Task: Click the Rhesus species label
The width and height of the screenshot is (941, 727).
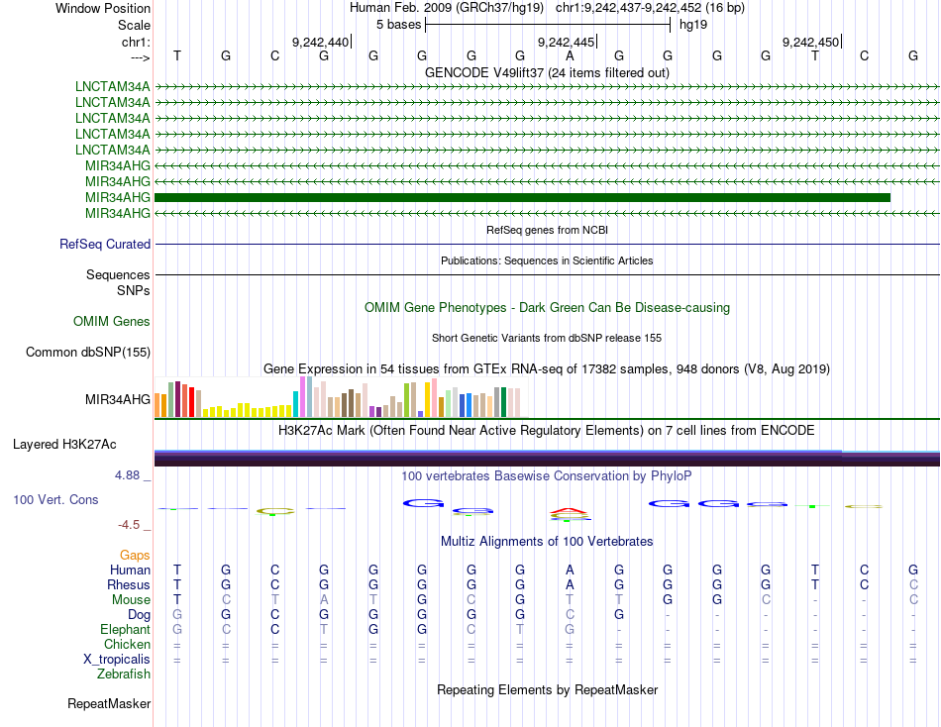Action: click(129, 584)
